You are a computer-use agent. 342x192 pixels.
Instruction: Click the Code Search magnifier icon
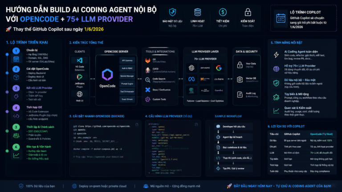click(x=148, y=80)
